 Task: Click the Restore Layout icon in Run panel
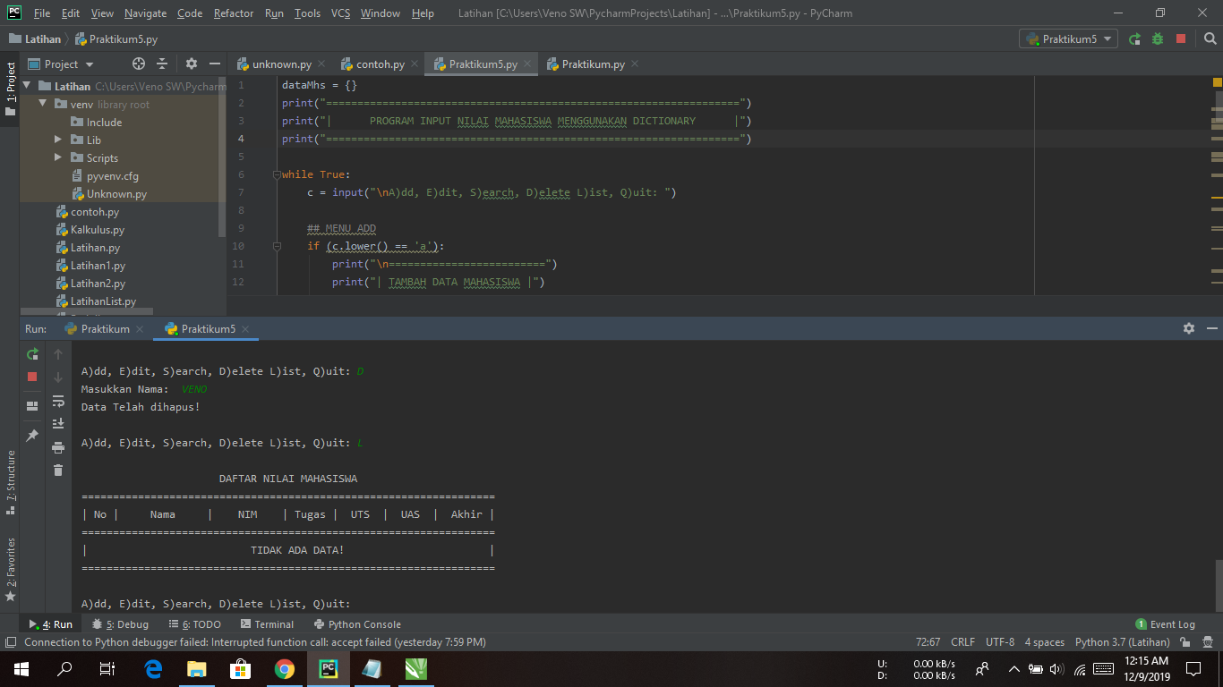[32, 405]
